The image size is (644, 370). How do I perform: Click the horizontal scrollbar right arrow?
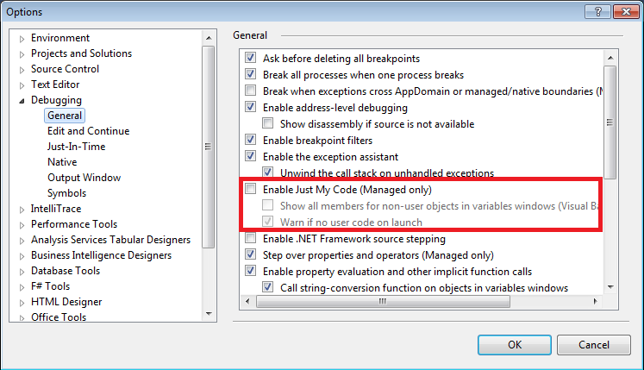pos(596,300)
